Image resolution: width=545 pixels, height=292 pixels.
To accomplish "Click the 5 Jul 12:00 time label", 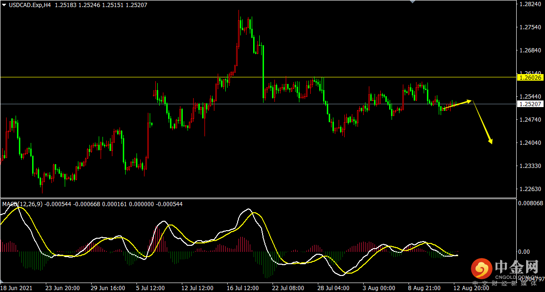I will point(151,288).
